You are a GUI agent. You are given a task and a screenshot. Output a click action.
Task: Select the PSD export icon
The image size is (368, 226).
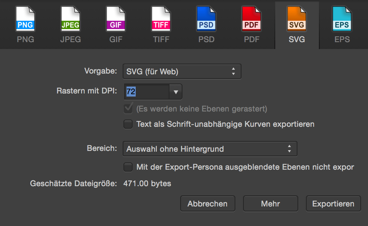tap(206, 18)
